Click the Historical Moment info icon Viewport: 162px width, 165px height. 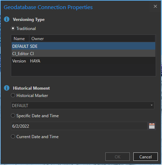(7, 88)
